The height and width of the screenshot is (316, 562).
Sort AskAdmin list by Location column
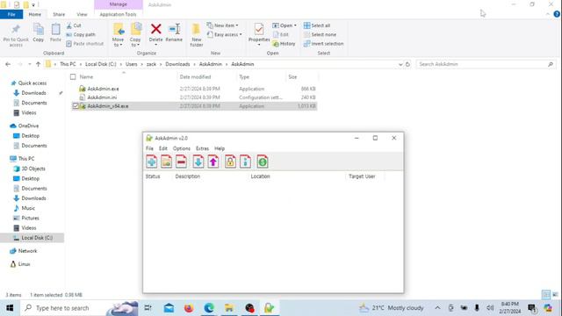[260, 176]
